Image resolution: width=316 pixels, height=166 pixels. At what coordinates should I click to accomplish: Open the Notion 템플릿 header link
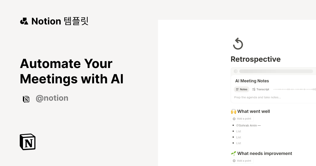click(x=60, y=21)
